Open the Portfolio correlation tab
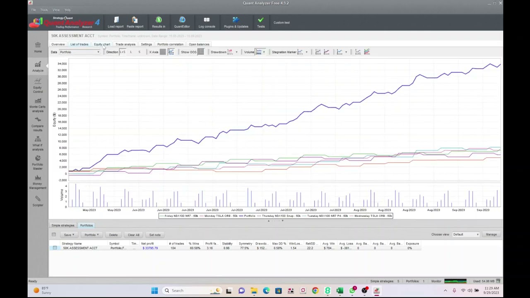 click(x=170, y=44)
